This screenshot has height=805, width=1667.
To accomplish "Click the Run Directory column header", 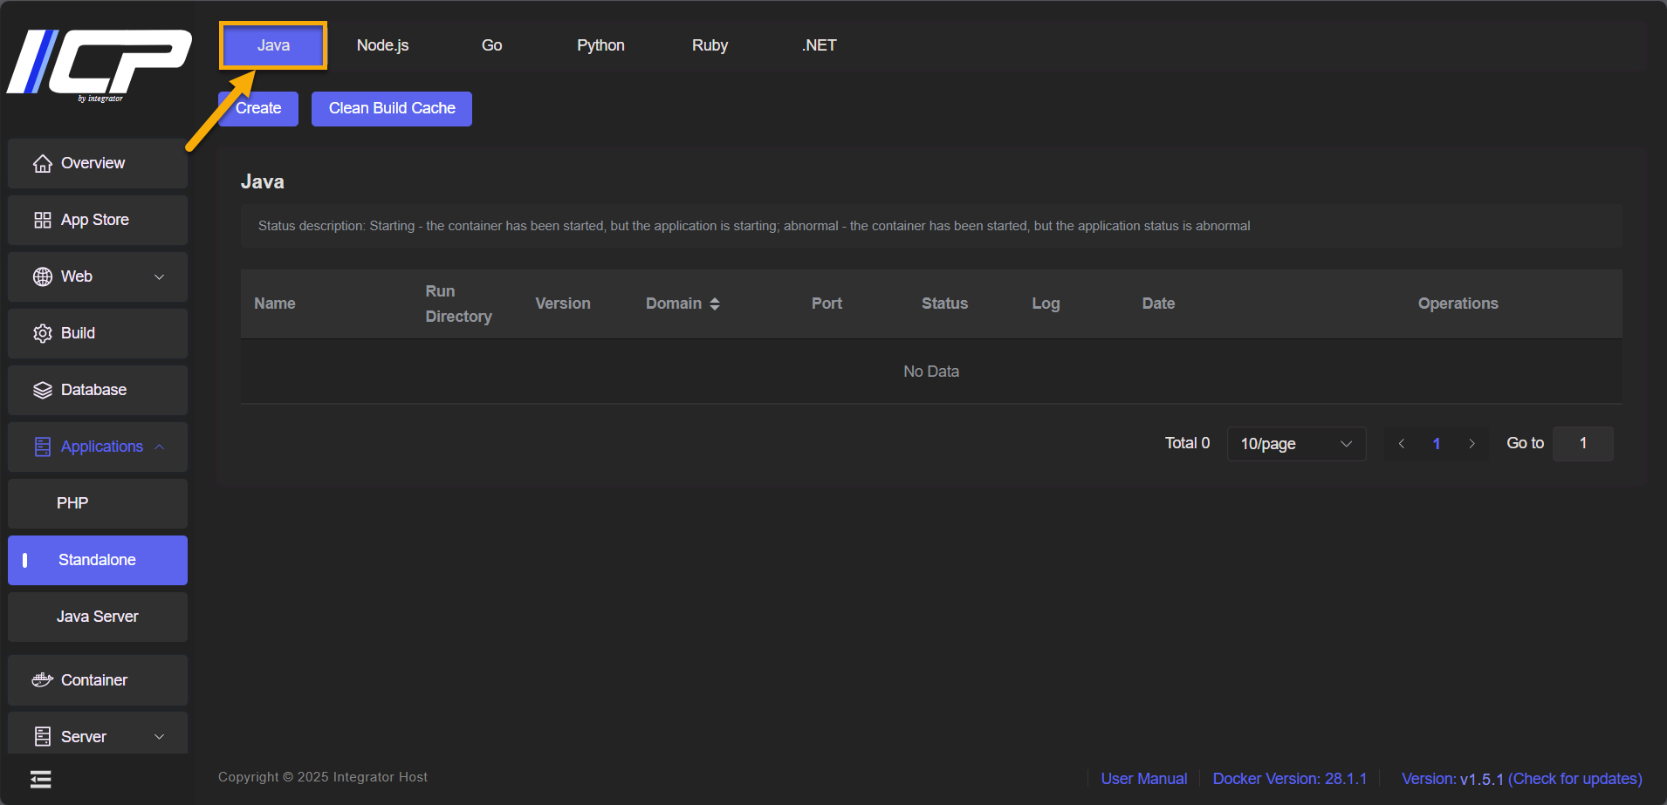I will pos(458,304).
